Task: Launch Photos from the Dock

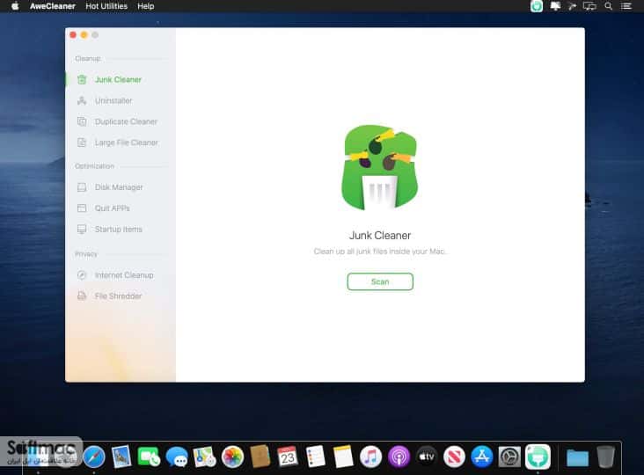Action: tap(232, 457)
